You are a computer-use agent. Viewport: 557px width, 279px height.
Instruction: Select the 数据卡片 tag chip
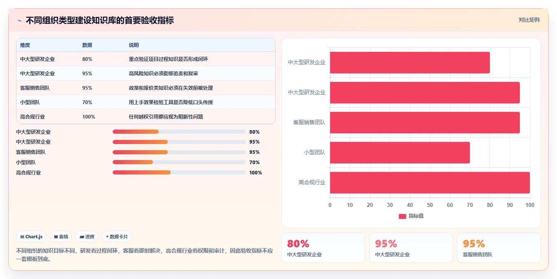click(117, 237)
